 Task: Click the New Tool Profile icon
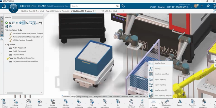[x=79, y=102]
